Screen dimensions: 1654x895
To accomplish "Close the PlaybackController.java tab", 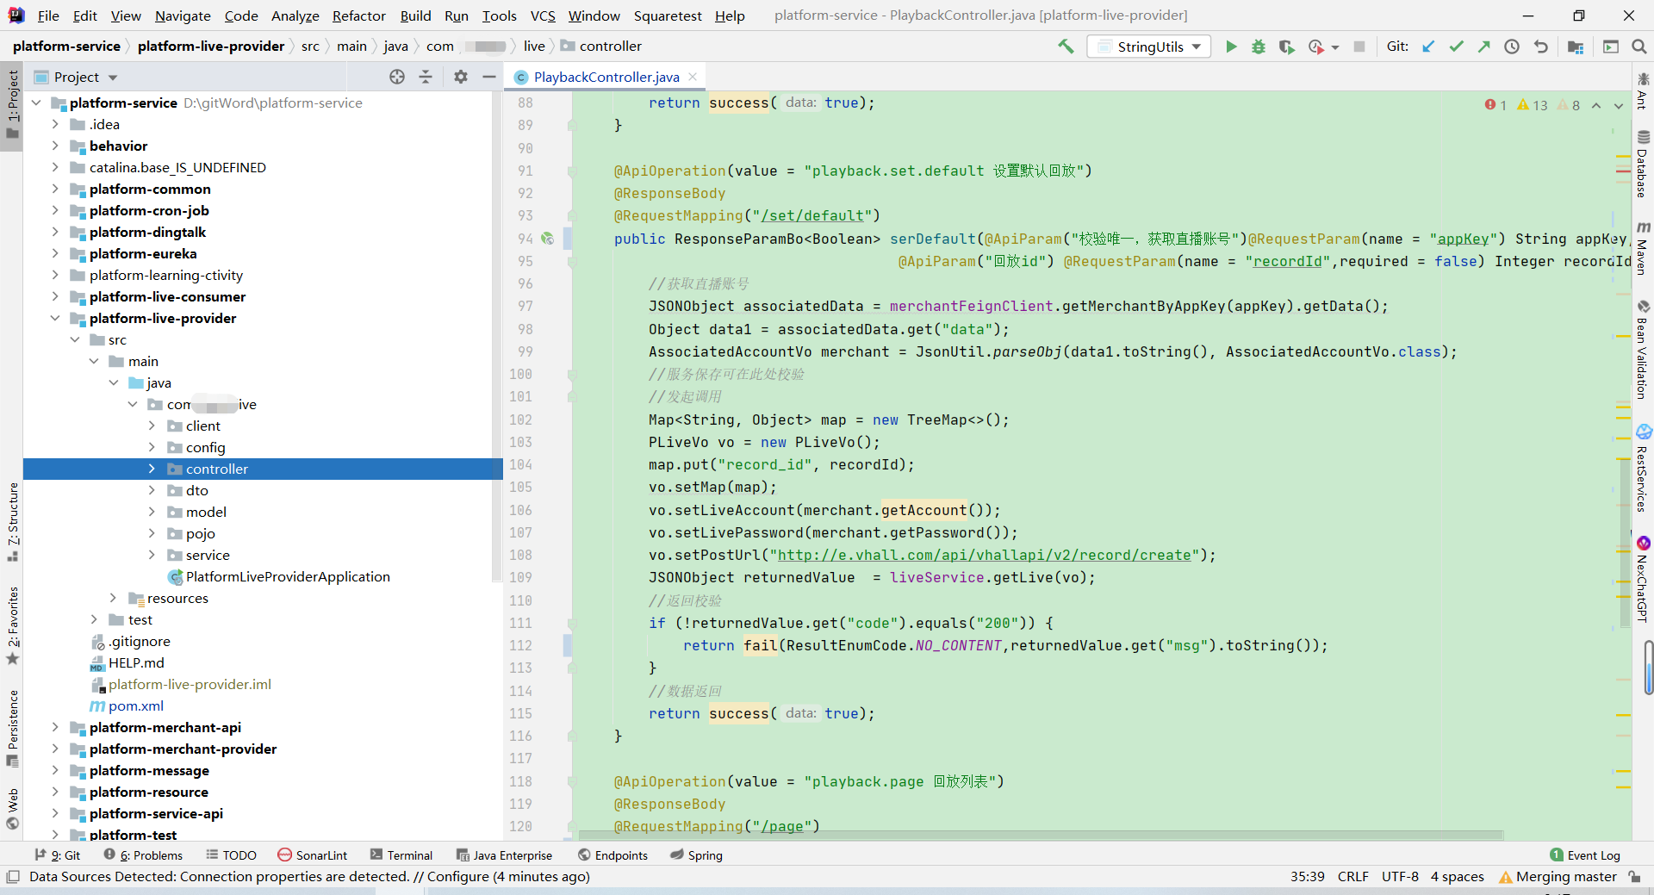I will pyautogui.click(x=693, y=77).
